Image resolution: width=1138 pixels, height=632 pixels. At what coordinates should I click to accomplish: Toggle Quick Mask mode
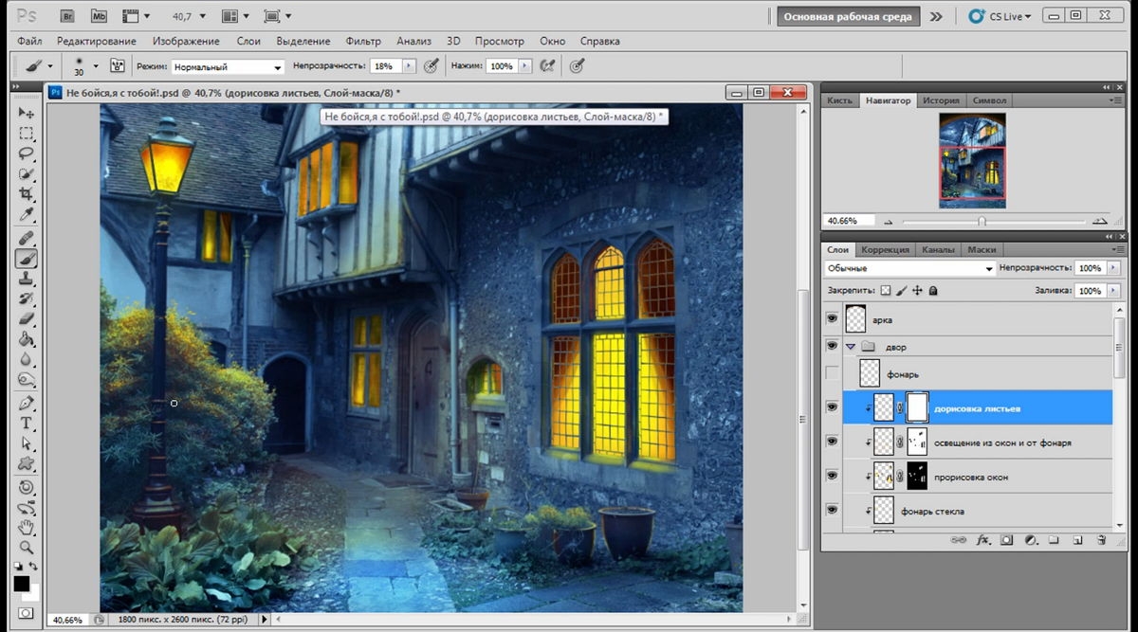point(26,613)
